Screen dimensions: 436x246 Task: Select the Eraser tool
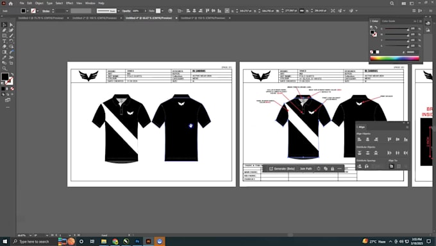[x=4, y=46]
